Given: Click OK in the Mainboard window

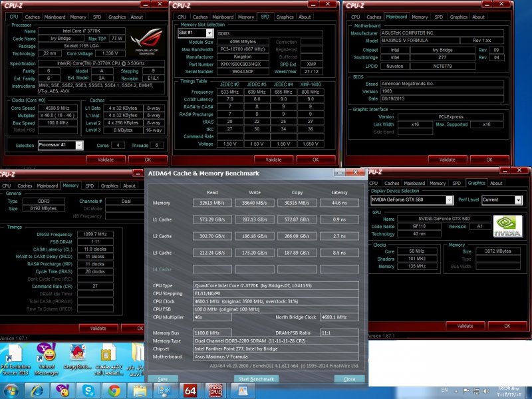Looking at the screenshot, I should pyautogui.click(x=489, y=160).
